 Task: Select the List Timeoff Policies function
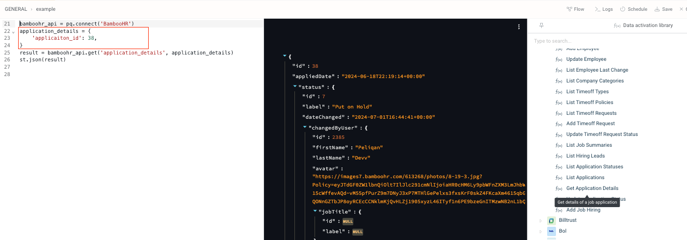(589, 102)
